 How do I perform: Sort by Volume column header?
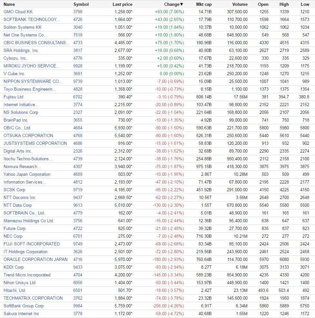[240, 4]
